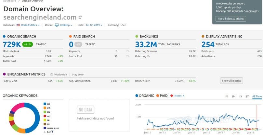Click the Keywords 254K value
Image resolution: width=263 pixels, height=137 pixels.
pos(48,56)
